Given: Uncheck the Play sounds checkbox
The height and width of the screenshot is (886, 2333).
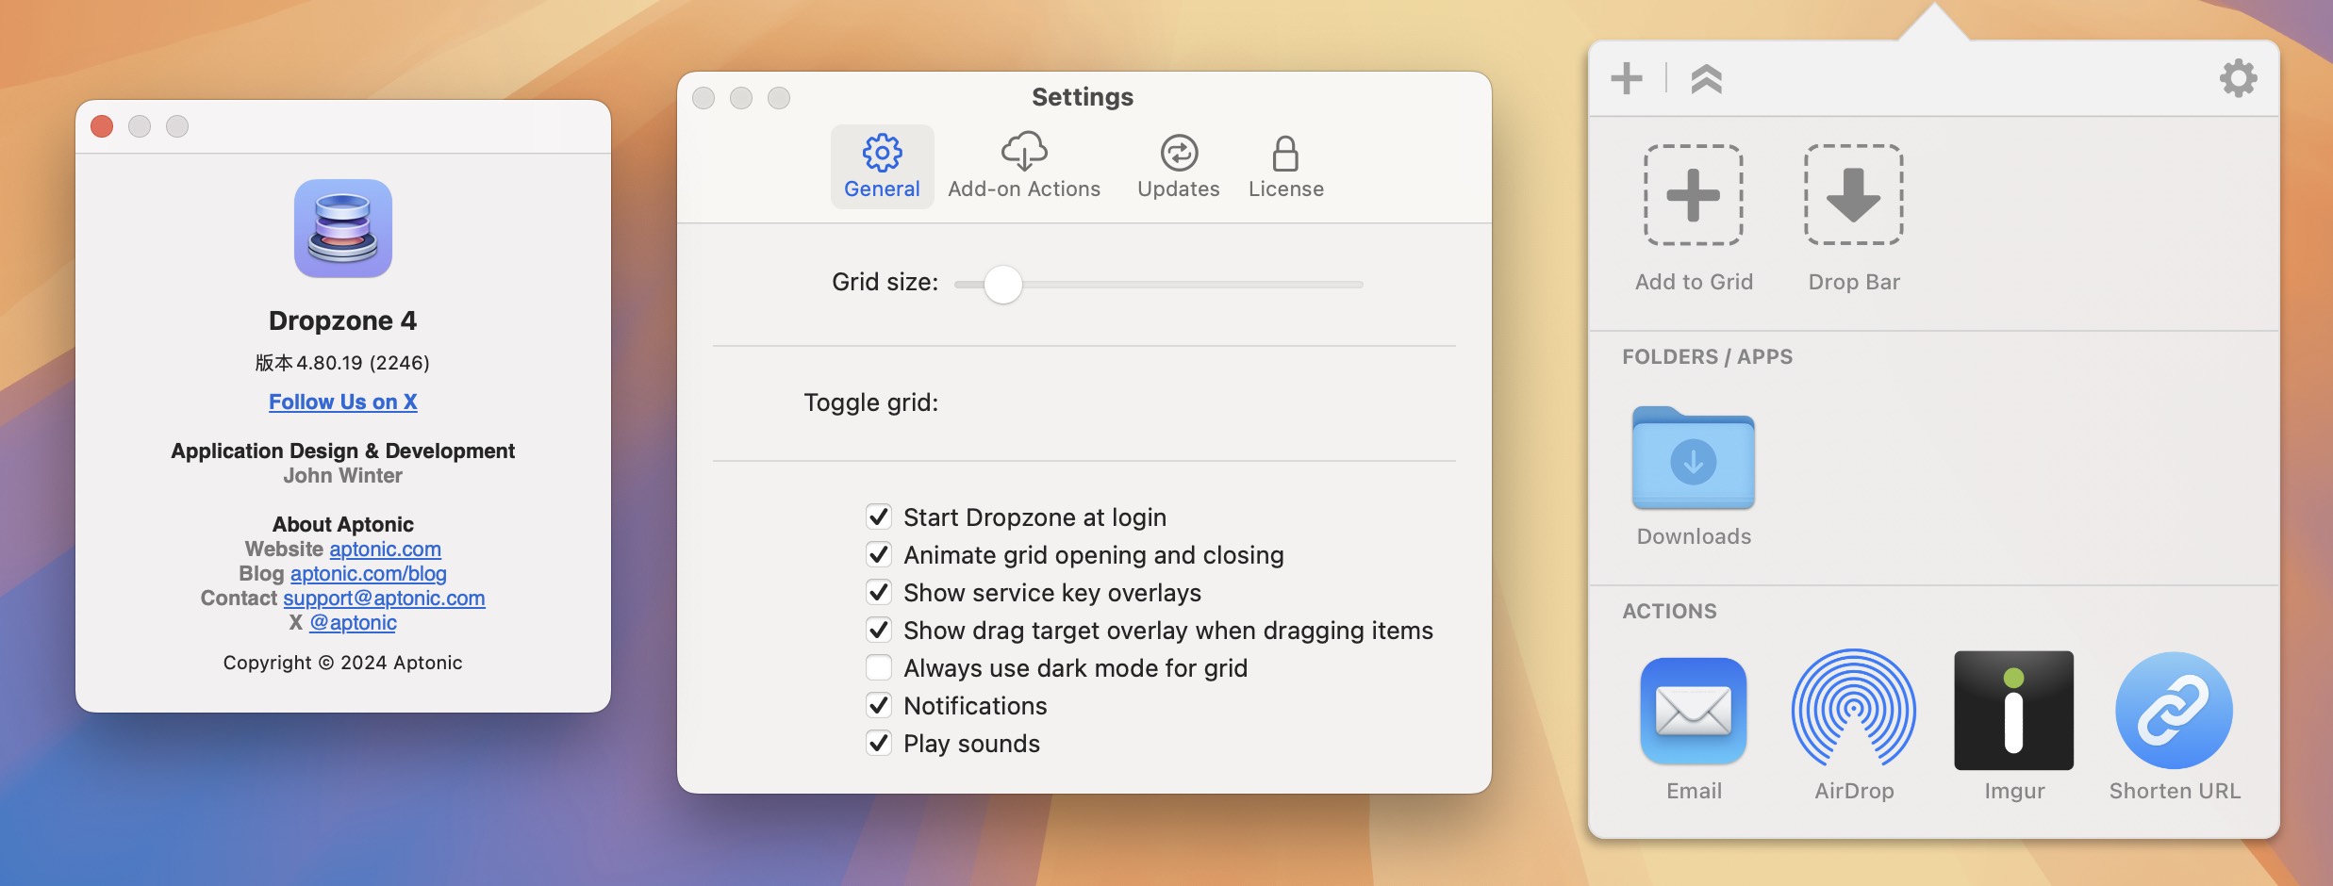Looking at the screenshot, I should tap(879, 743).
